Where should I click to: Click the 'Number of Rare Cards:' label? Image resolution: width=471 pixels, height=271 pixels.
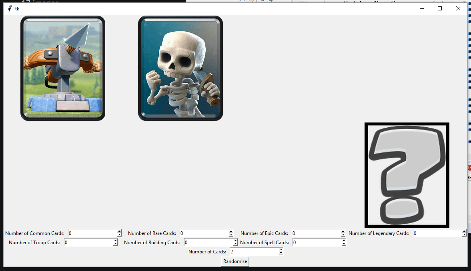pos(152,233)
